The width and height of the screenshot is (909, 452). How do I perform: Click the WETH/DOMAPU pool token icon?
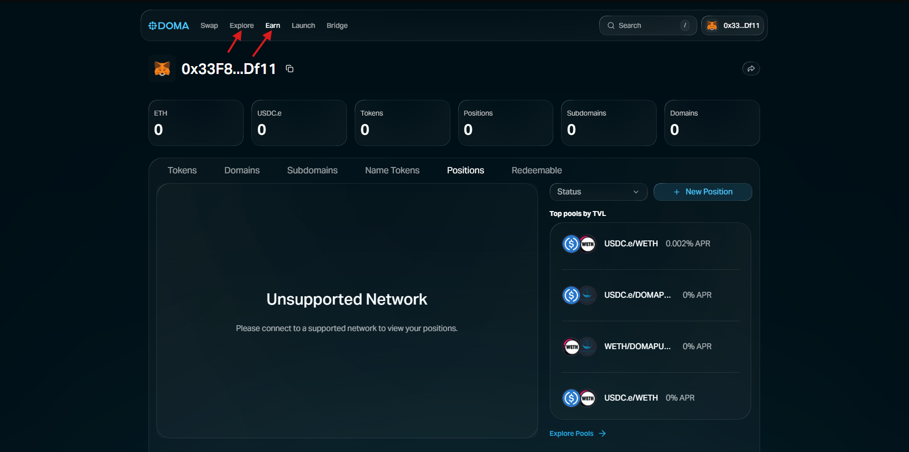pyautogui.click(x=579, y=347)
